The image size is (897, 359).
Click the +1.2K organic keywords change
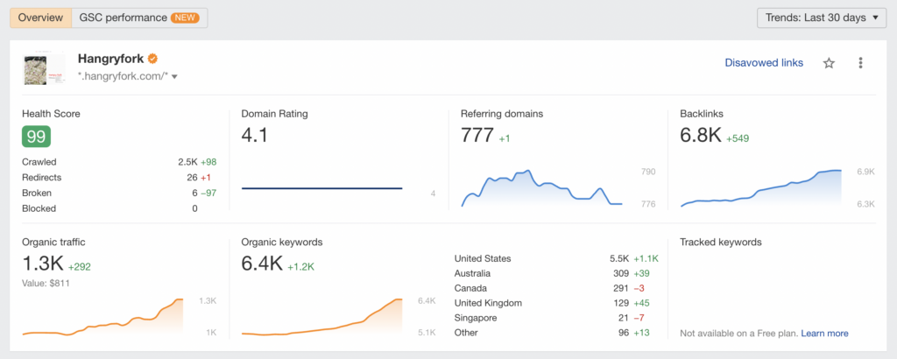click(x=301, y=266)
